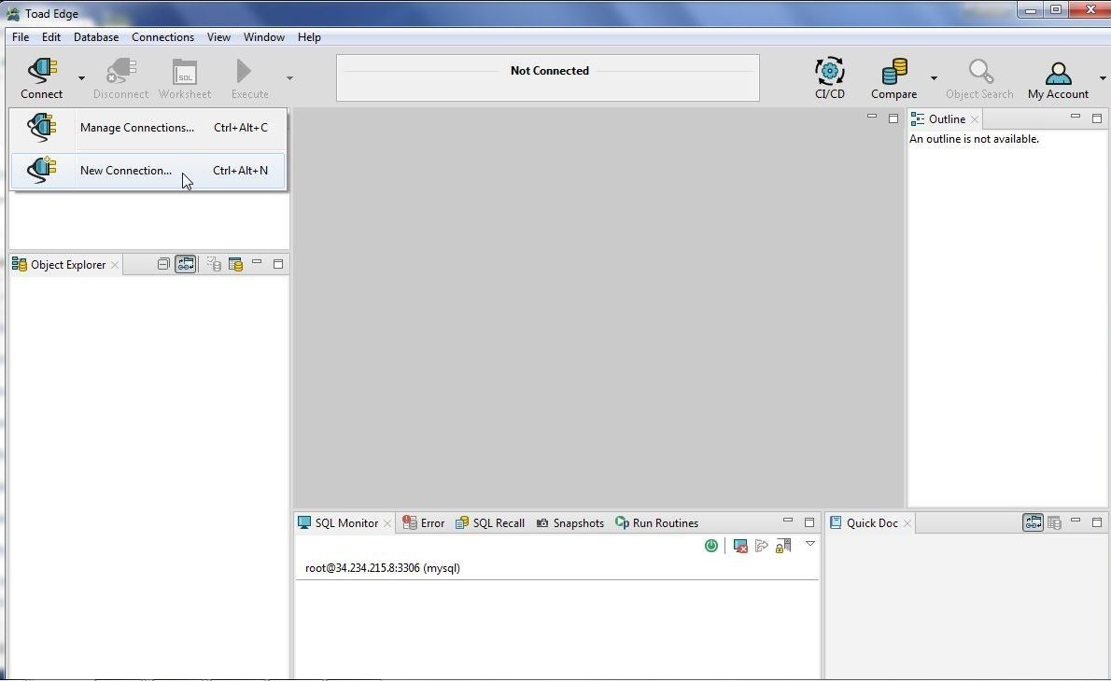Open the View menu
The width and height of the screenshot is (1111, 681).
218,36
